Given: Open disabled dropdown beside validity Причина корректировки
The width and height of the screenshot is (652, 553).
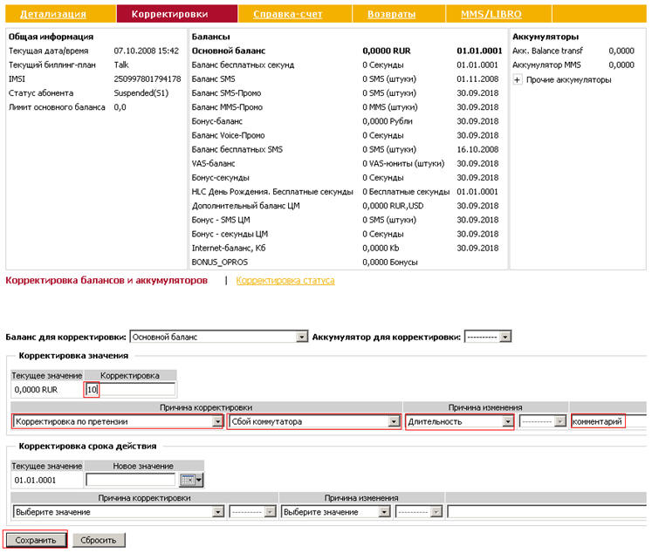Looking at the screenshot, I should (x=252, y=512).
